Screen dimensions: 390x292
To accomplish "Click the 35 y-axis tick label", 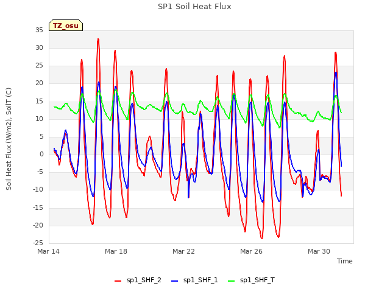I will click(39, 30).
